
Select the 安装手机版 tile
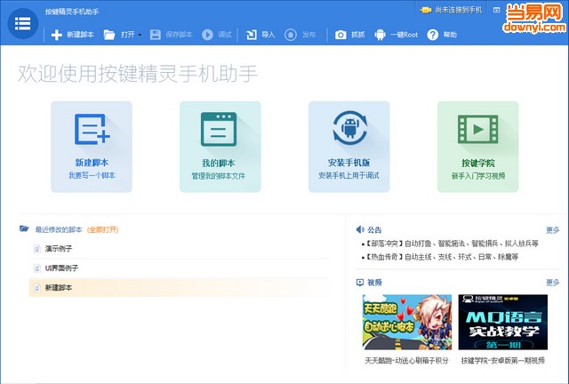click(x=349, y=146)
